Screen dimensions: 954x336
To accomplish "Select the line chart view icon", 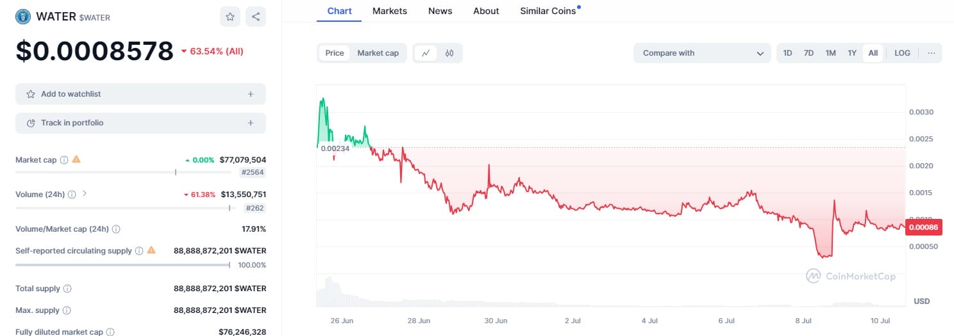I will [426, 53].
